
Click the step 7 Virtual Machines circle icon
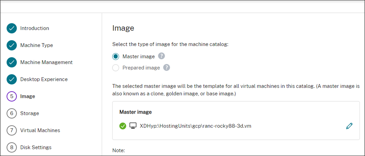pyautogui.click(x=11, y=130)
